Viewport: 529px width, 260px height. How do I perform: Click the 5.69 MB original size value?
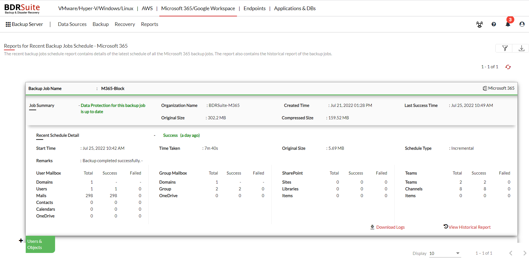pyautogui.click(x=336, y=148)
